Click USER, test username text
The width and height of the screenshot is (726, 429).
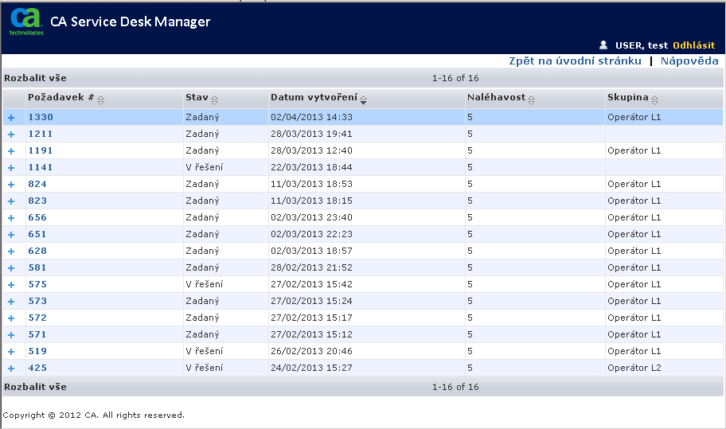642,45
